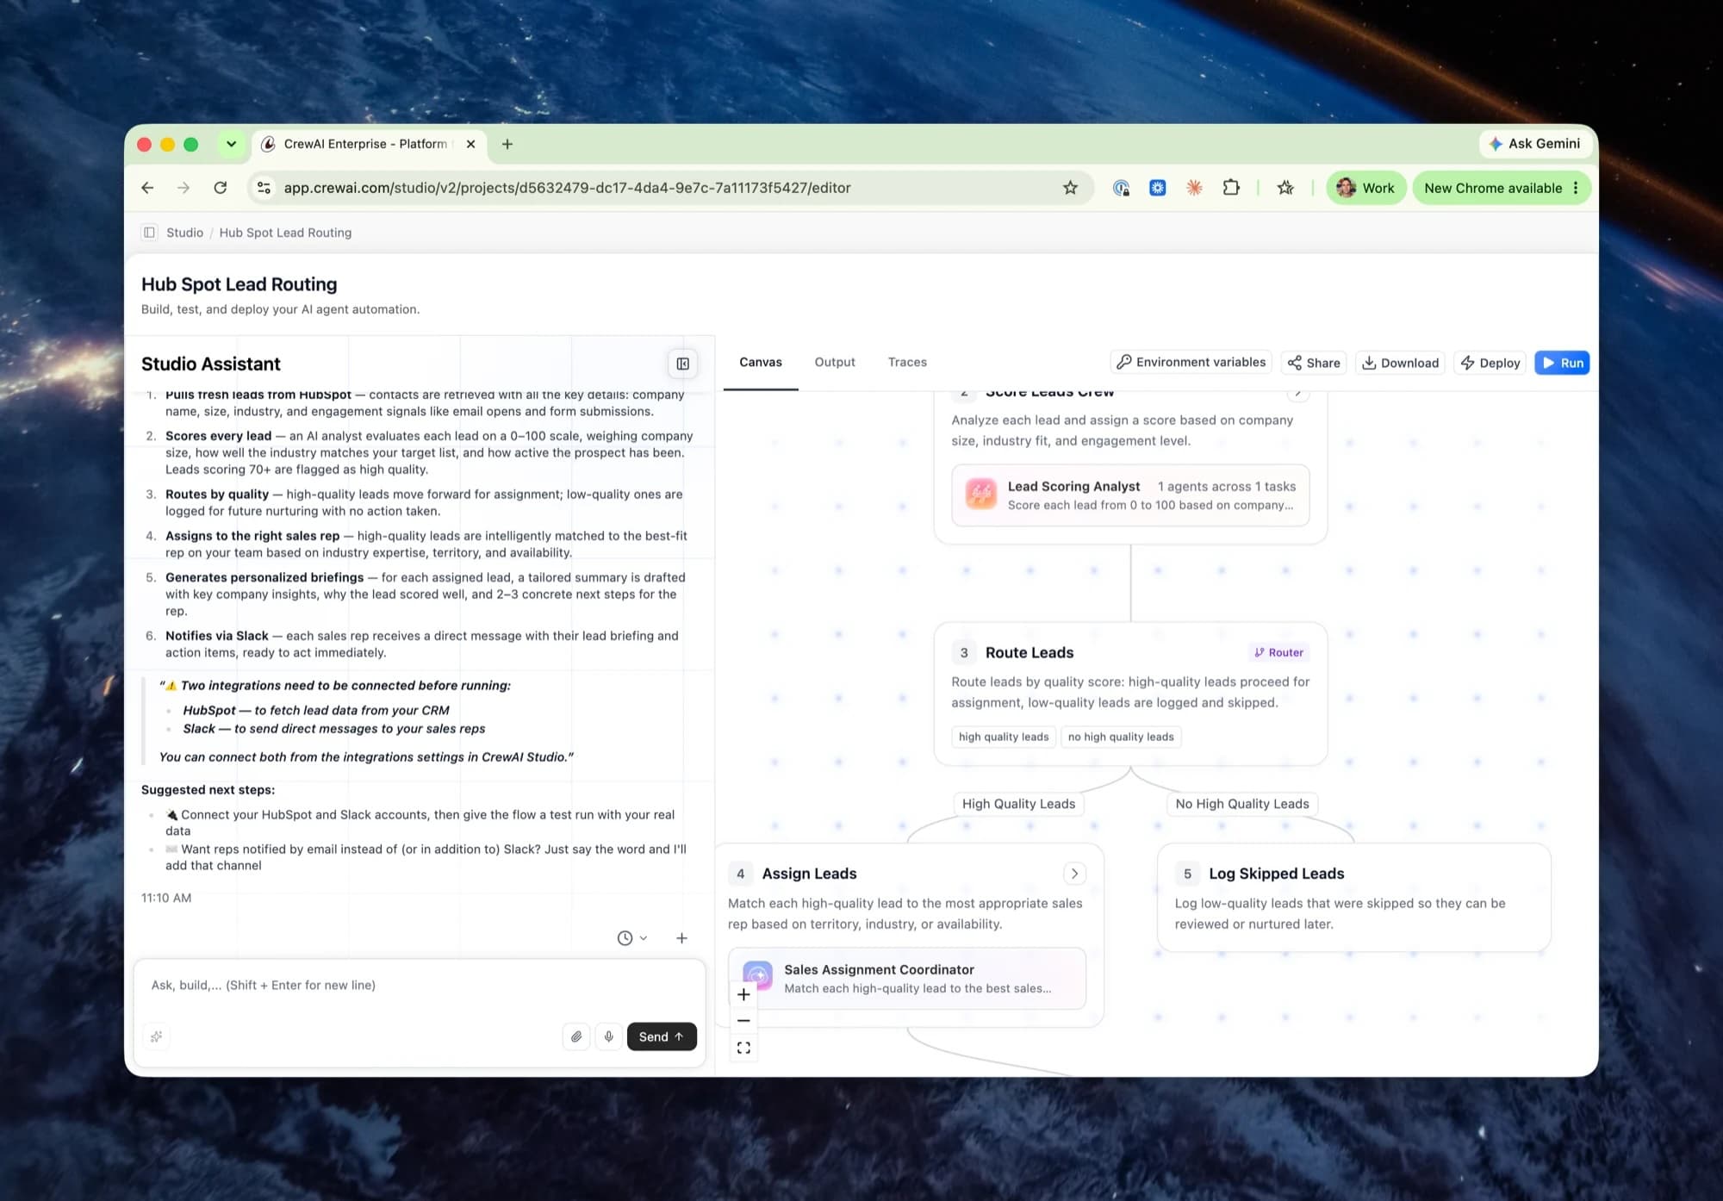Bookmark this page with the star icon
Screen dimensions: 1723x1201
pyautogui.click(x=1070, y=188)
